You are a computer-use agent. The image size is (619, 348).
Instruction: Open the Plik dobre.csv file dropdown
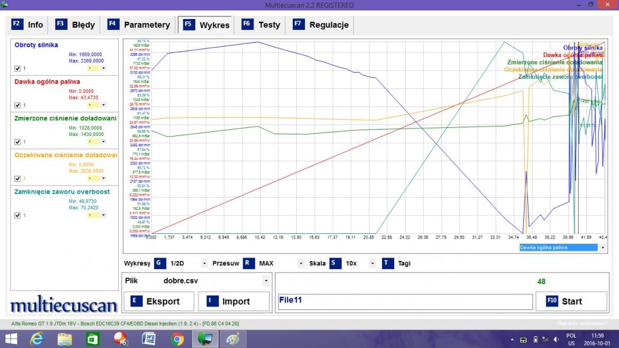[266, 281]
